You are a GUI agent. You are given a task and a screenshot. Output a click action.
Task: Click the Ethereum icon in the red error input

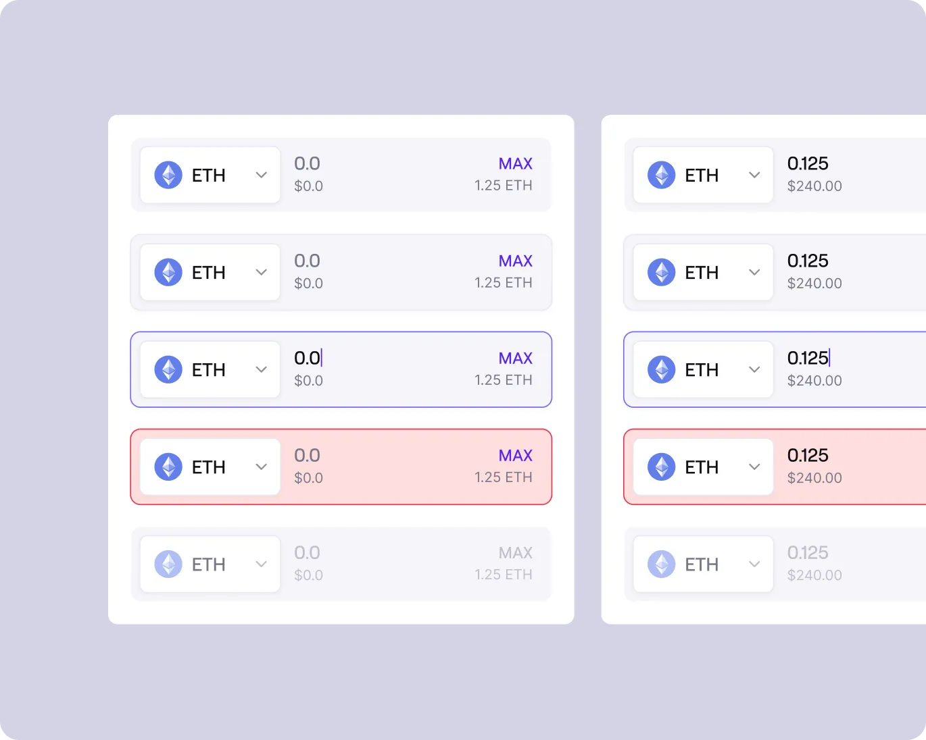(x=167, y=467)
